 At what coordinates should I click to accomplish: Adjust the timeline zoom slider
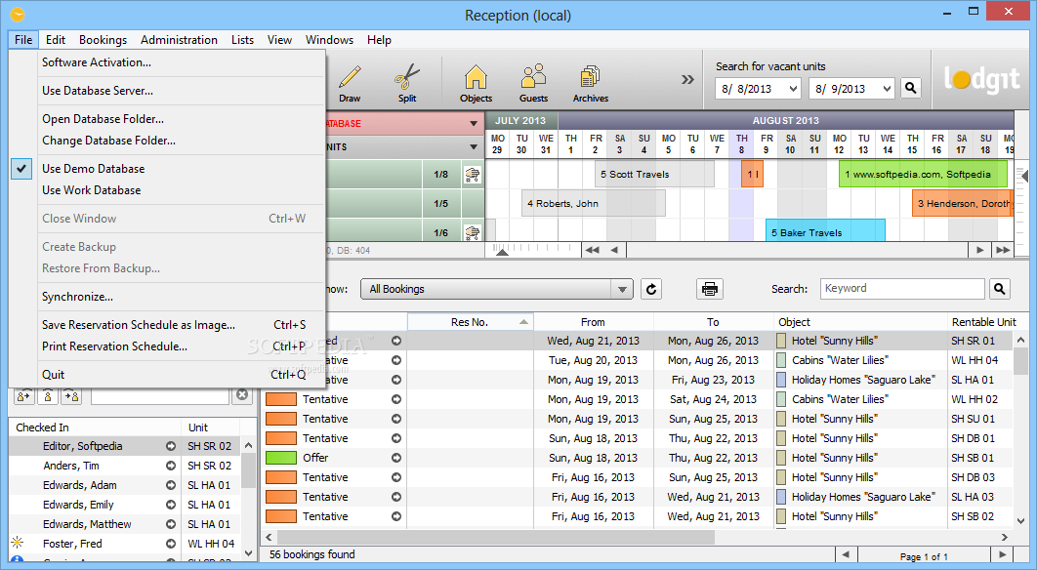(502, 250)
